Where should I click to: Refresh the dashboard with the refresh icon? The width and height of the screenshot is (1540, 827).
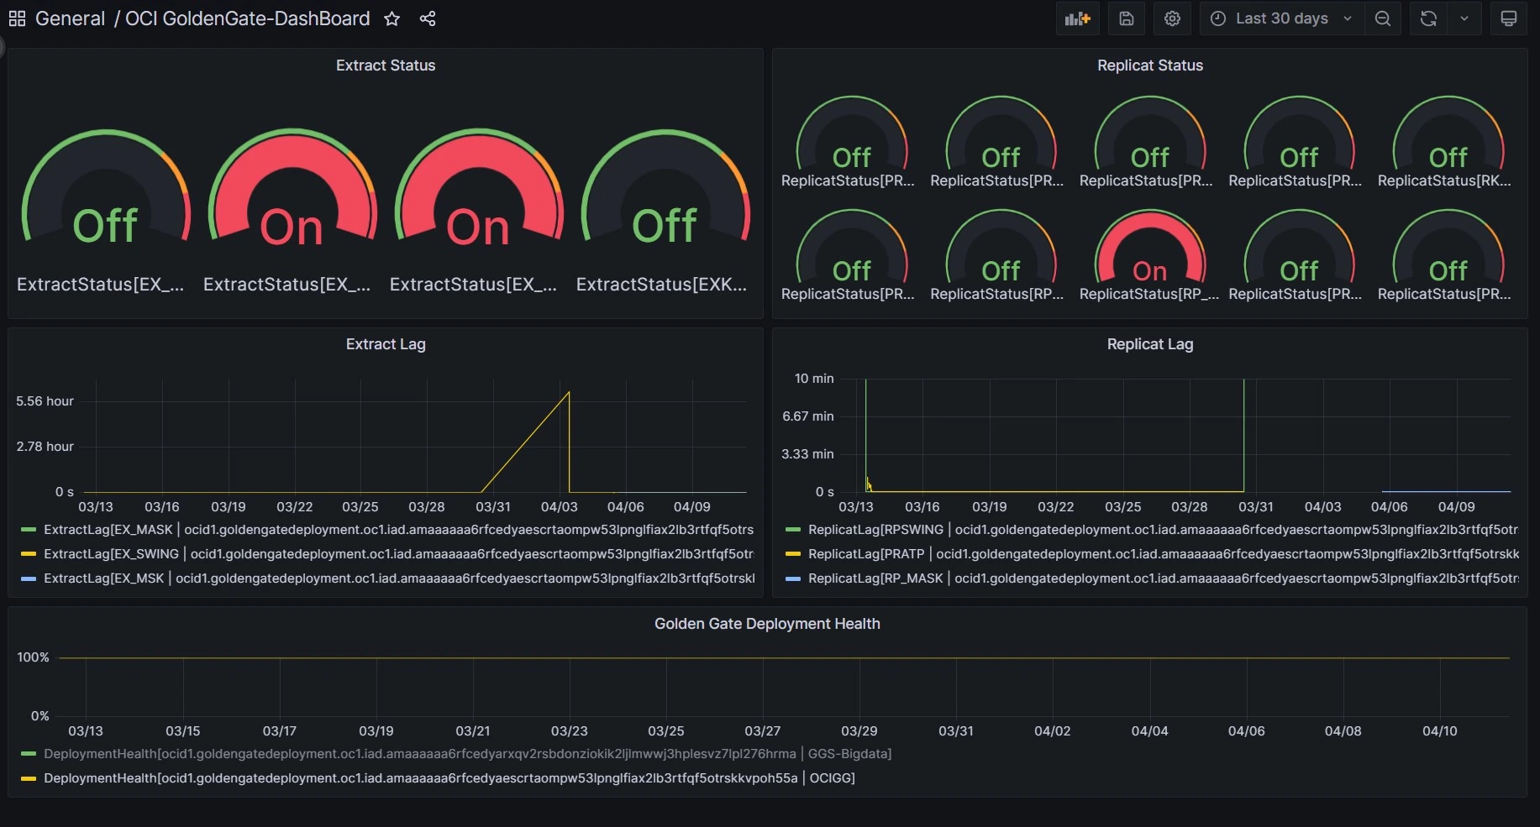pos(1427,18)
